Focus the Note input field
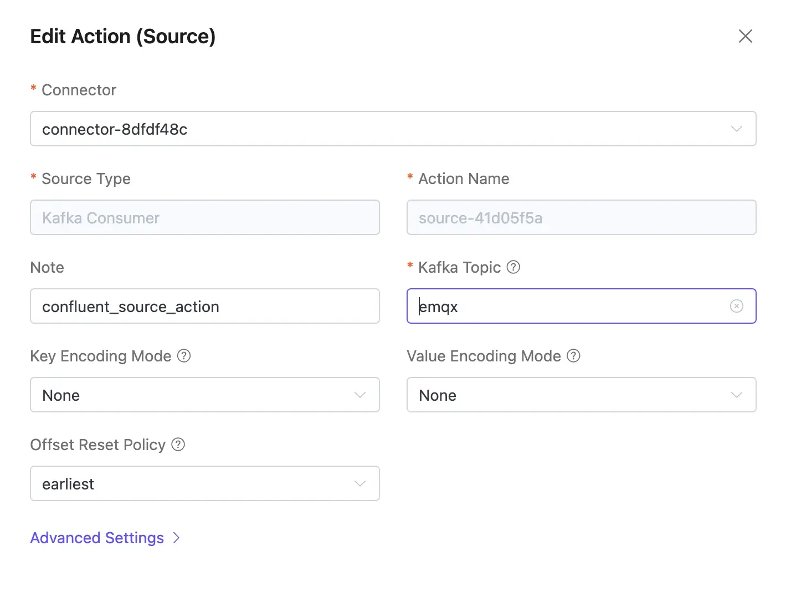This screenshot has height=592, width=791. tap(204, 307)
